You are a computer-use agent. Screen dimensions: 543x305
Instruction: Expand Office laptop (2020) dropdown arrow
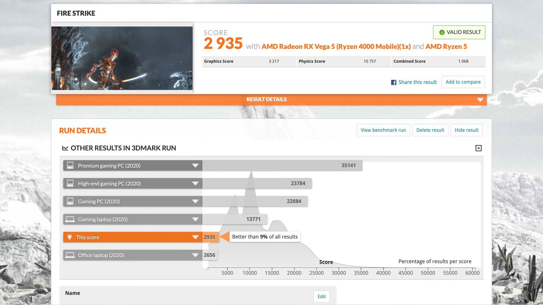tap(195, 255)
